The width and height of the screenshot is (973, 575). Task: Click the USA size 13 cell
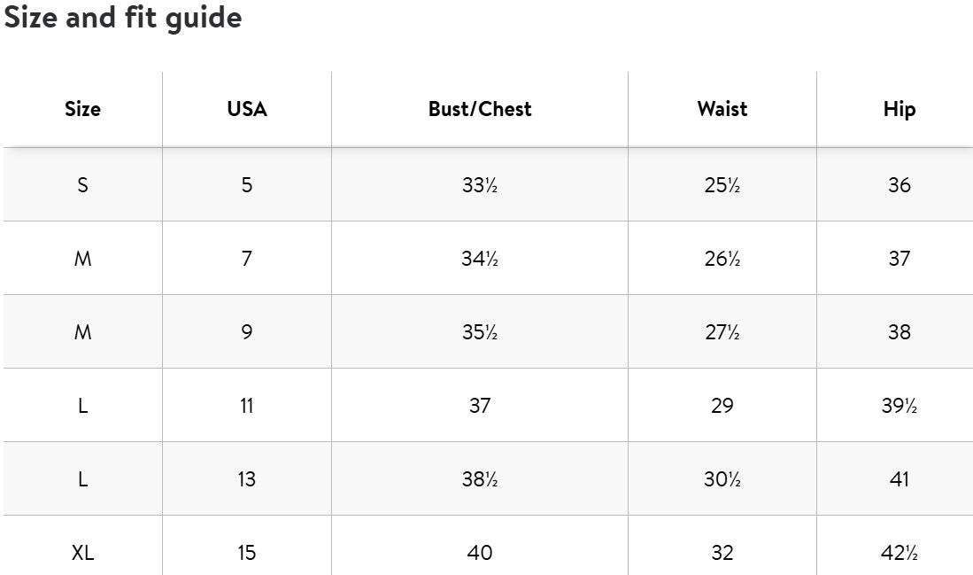(x=246, y=479)
